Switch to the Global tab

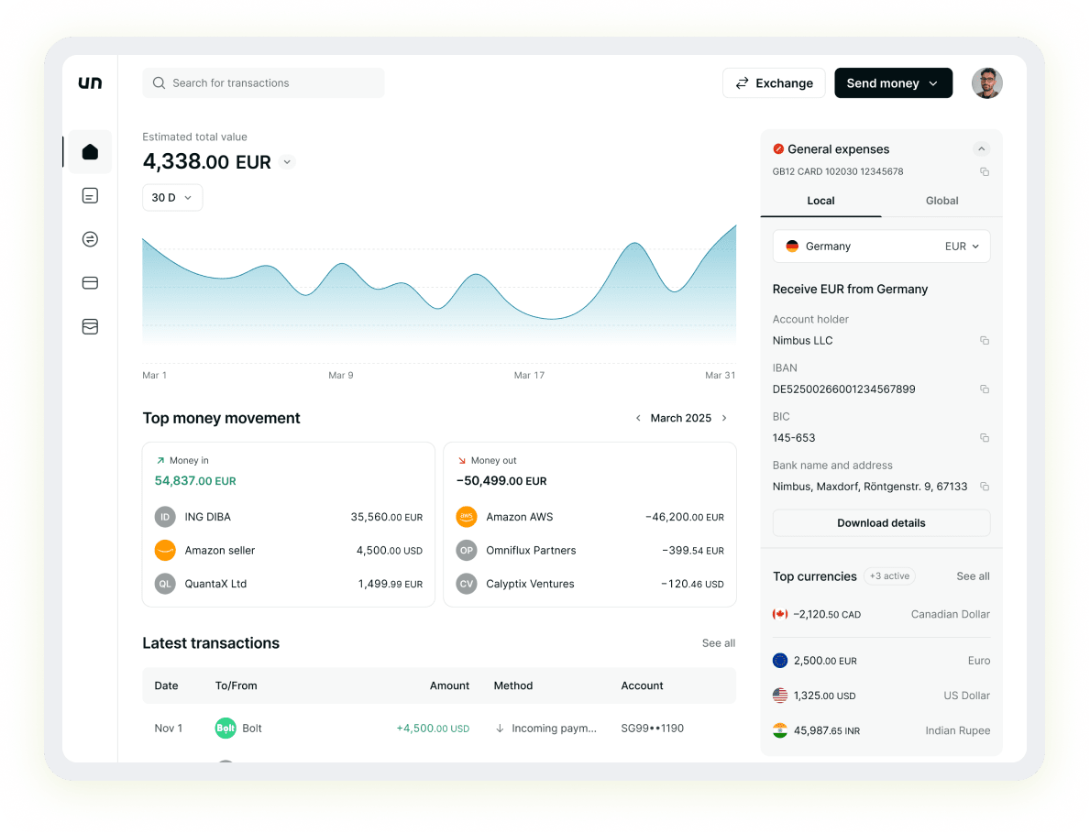941,201
